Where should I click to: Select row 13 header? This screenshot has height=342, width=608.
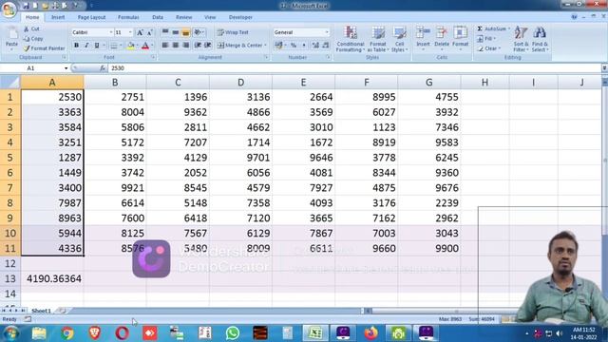(x=10, y=278)
